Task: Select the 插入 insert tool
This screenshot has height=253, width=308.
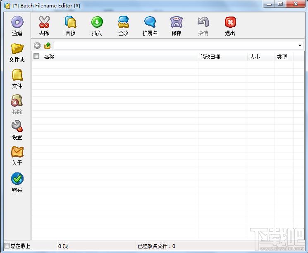Action: 97,26
